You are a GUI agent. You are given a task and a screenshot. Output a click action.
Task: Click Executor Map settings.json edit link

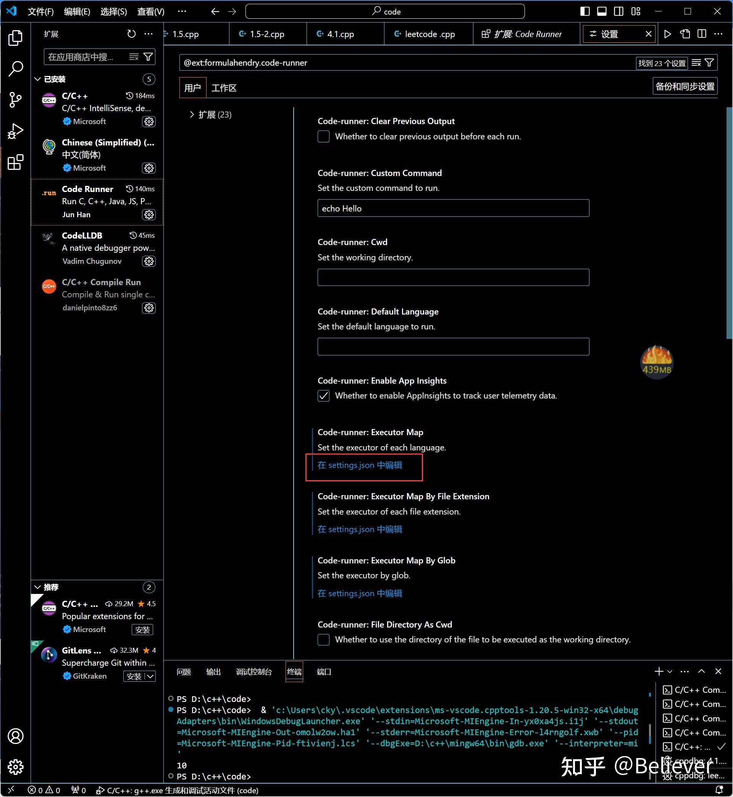[359, 465]
